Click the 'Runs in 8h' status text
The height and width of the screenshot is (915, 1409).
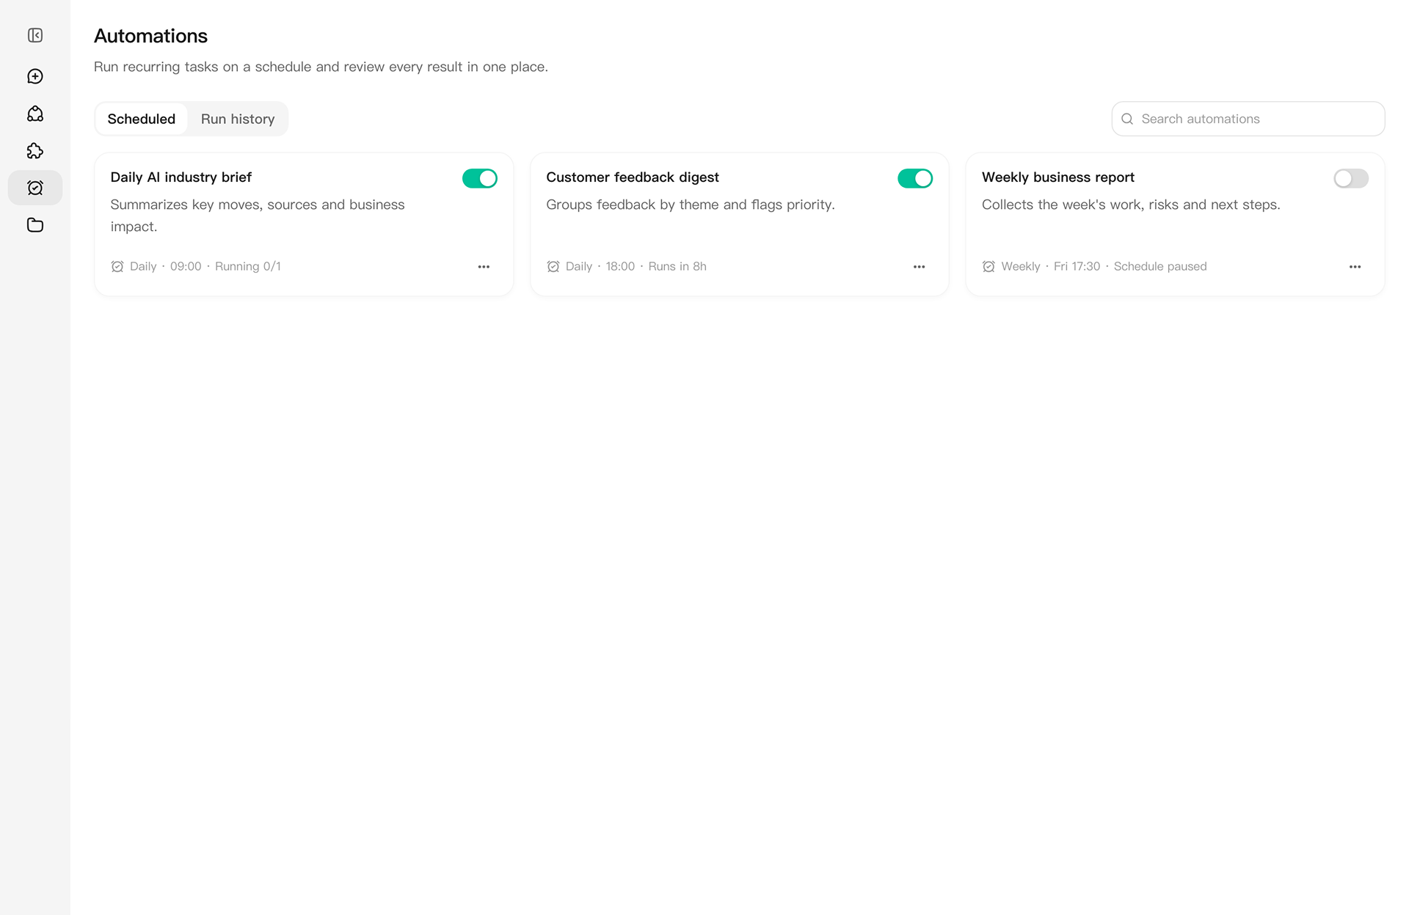[x=677, y=266]
